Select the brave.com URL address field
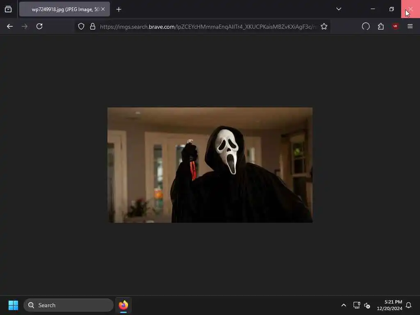420x315 pixels. 208,27
